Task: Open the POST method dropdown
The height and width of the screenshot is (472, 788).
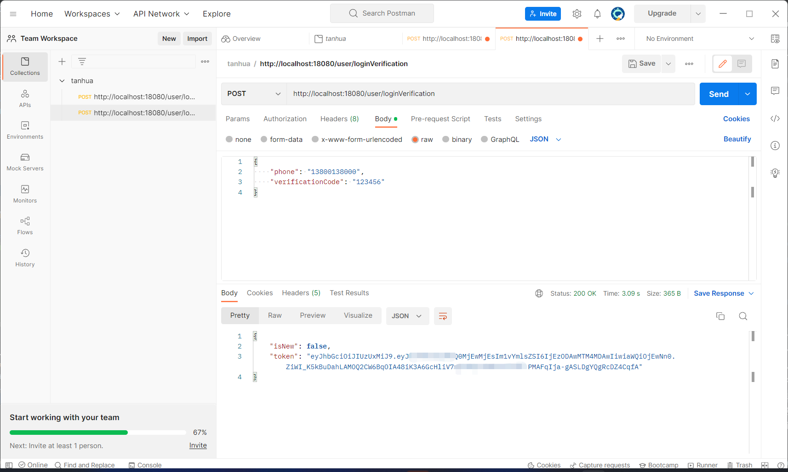Action: coord(254,94)
